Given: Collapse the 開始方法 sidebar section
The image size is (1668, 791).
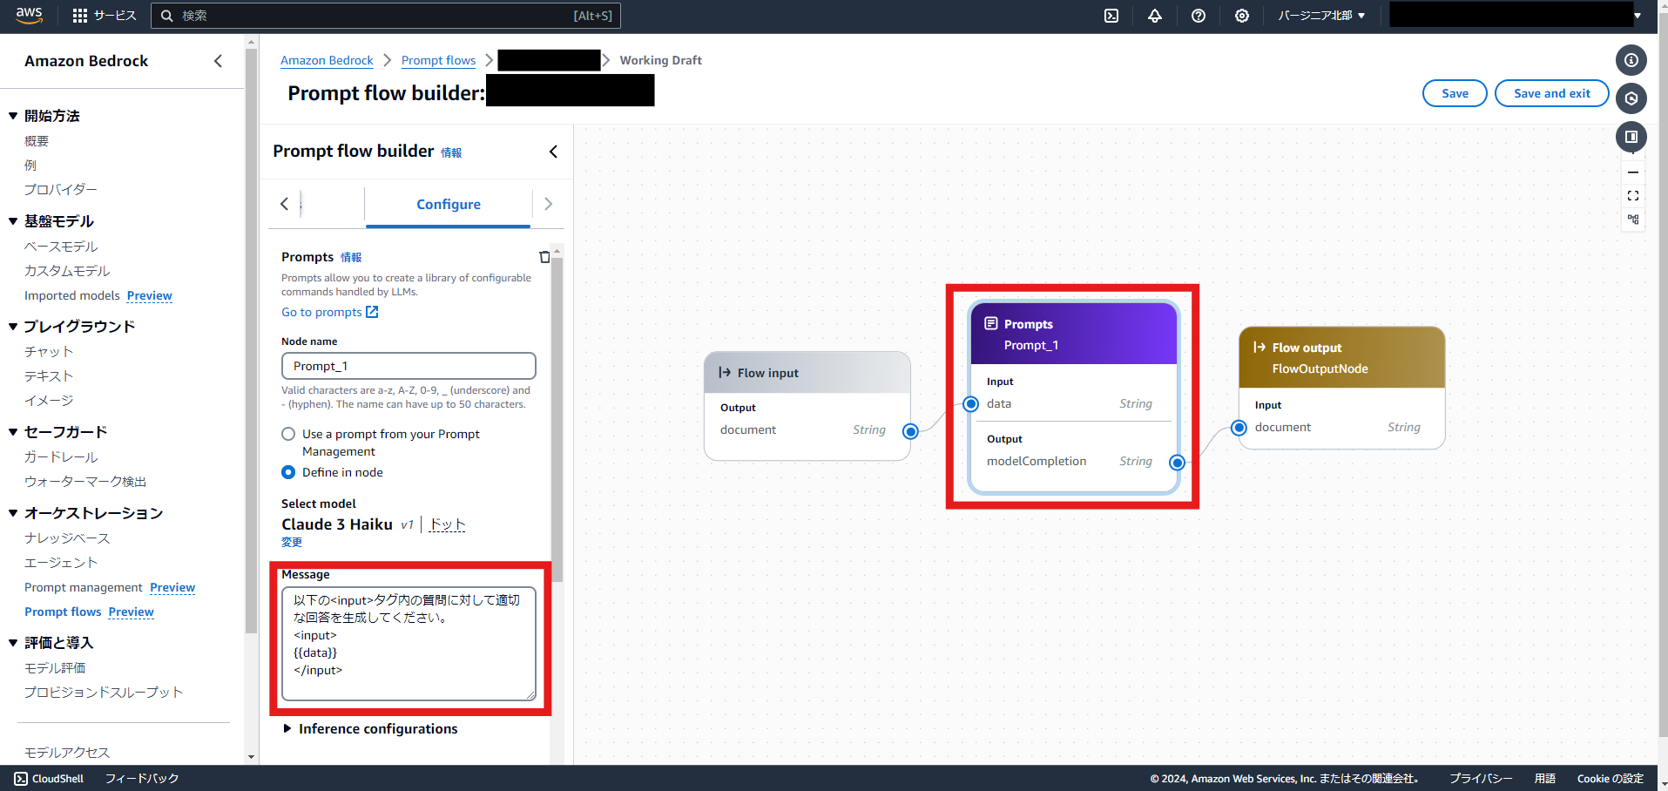Looking at the screenshot, I should [13, 116].
